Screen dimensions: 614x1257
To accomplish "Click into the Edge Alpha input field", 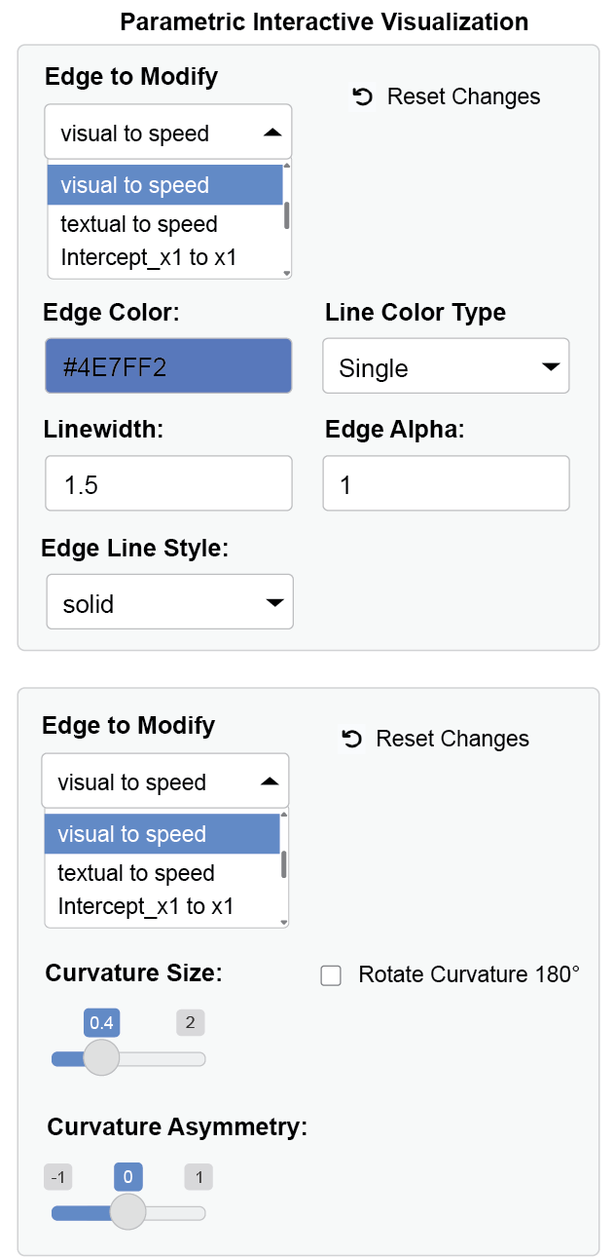I will pos(446,483).
